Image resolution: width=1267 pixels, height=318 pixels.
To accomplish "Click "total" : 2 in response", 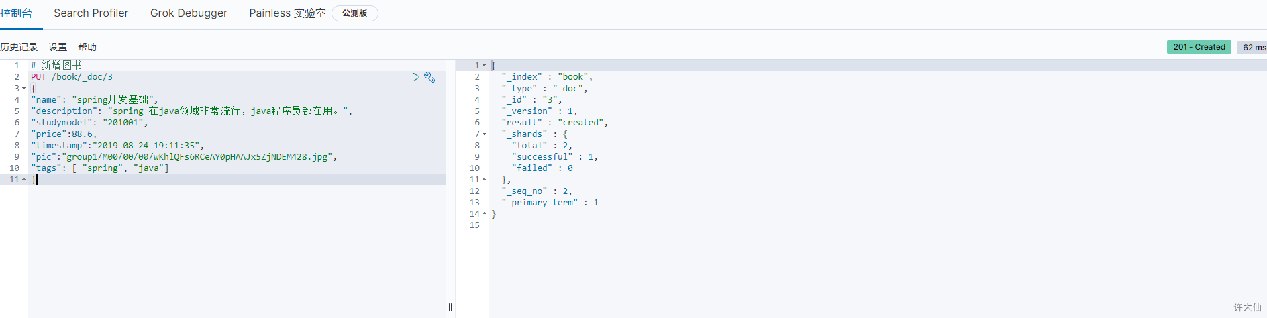I will [x=542, y=146].
